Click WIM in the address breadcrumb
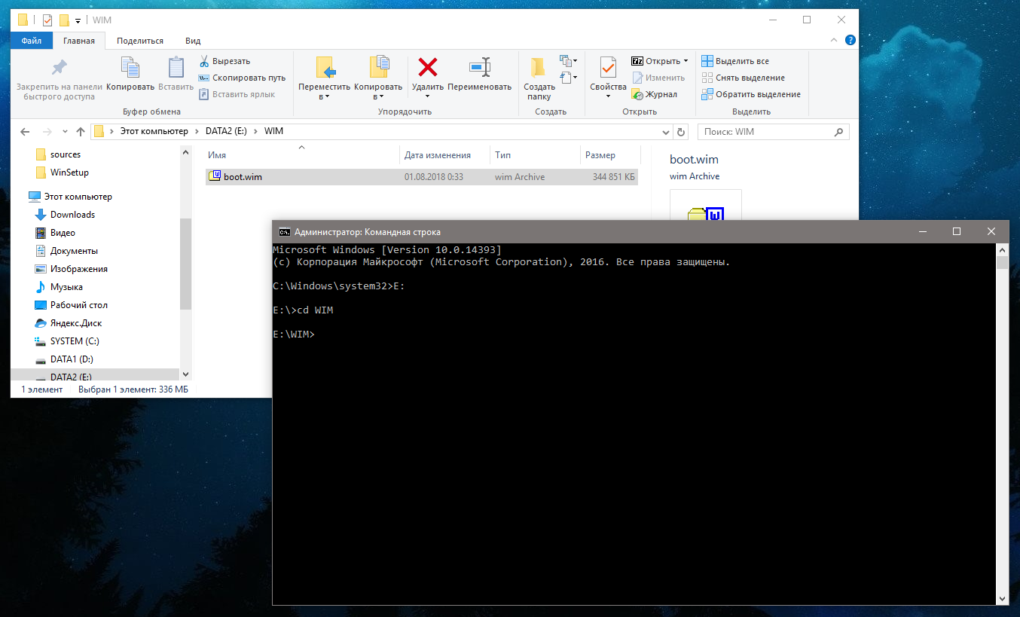The height and width of the screenshot is (617, 1020). 273,131
